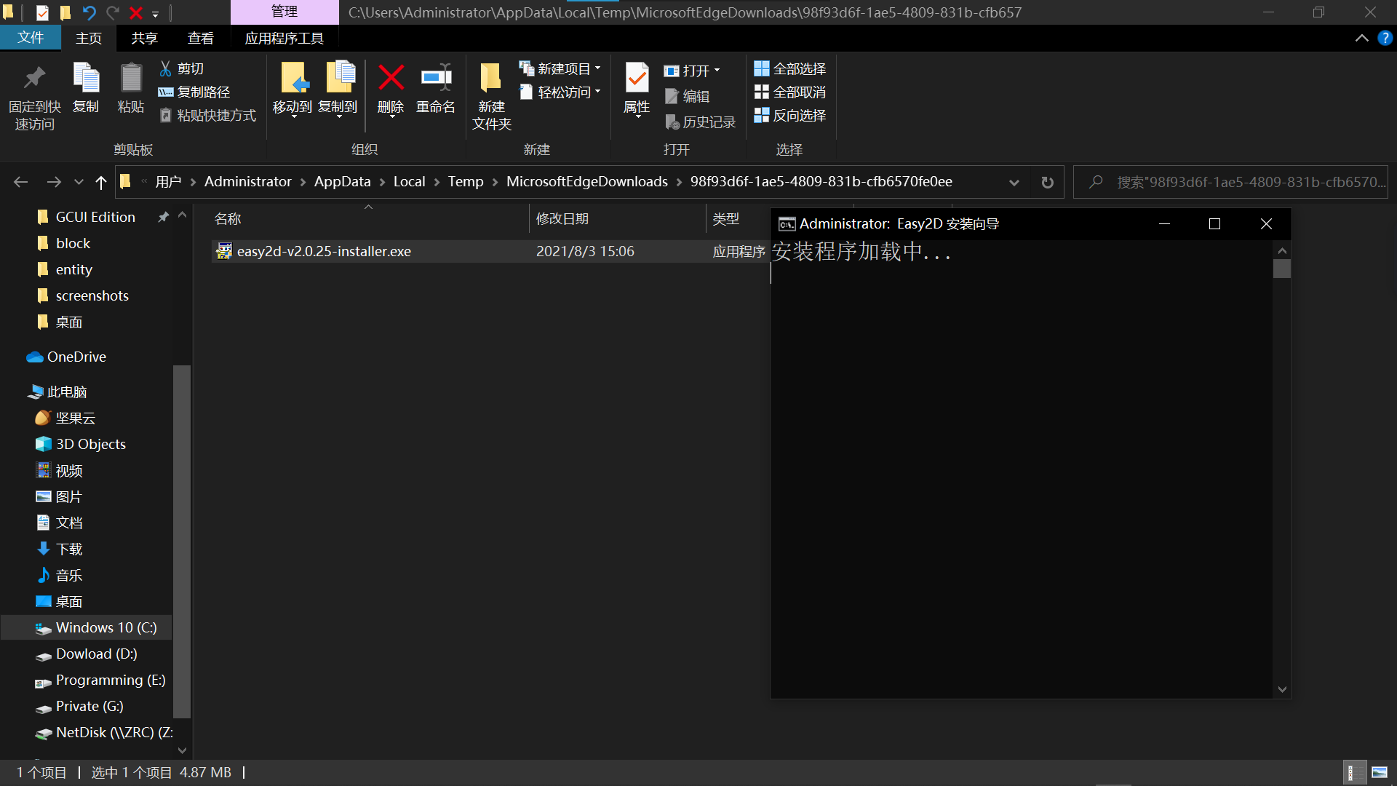Open the File (文件) tab
Image resolution: width=1397 pixels, height=786 pixels.
31,38
